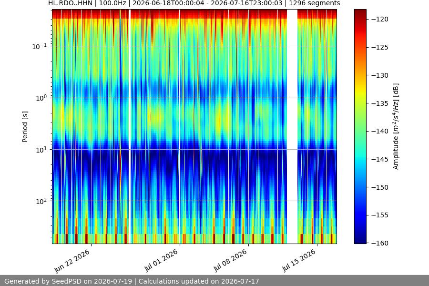Click the dark blue bottom of the colorbar
The height and width of the screenshot is (286, 429).
pos(360,239)
